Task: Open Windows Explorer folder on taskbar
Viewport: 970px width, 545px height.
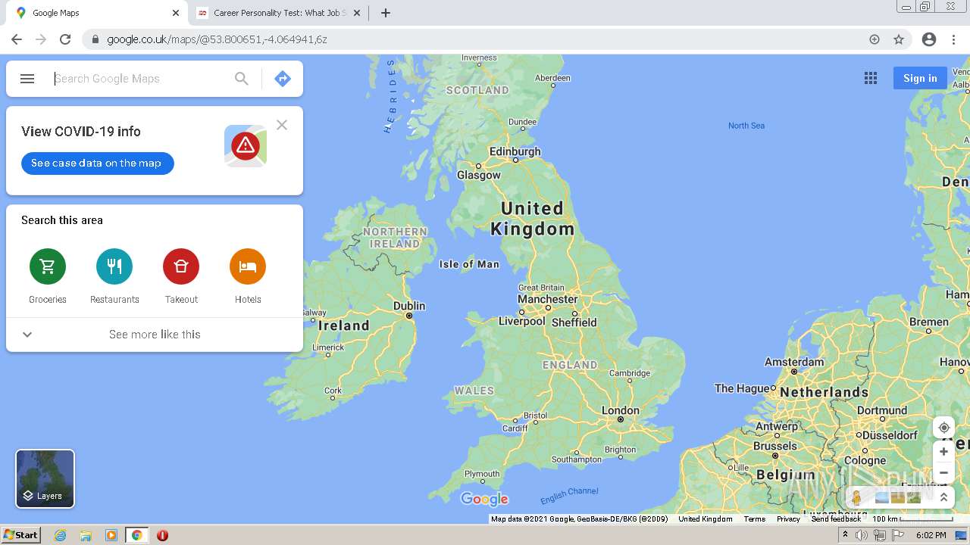Action: tap(86, 535)
